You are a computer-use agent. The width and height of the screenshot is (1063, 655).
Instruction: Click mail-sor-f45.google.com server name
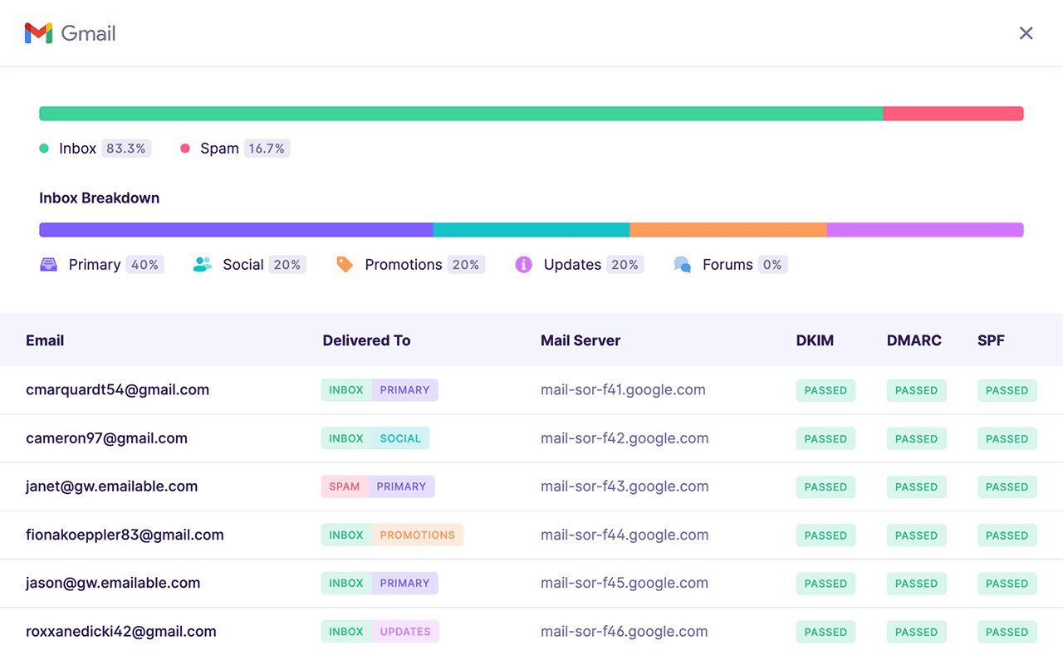[x=625, y=583]
